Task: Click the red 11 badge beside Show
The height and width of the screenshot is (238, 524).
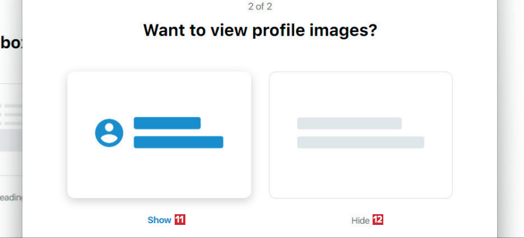Action: click(179, 220)
